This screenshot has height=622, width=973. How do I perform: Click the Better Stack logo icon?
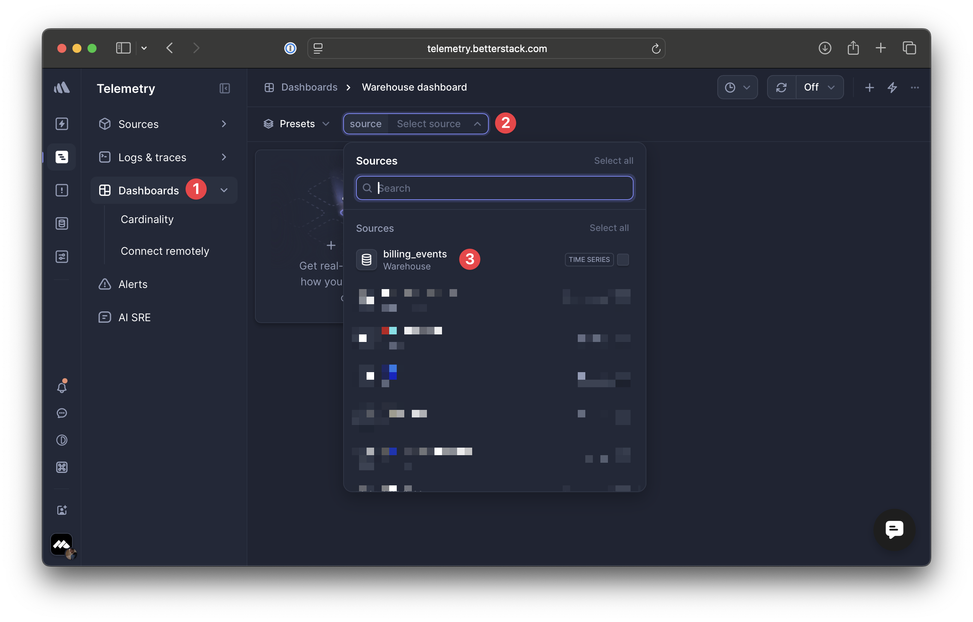pos(61,88)
